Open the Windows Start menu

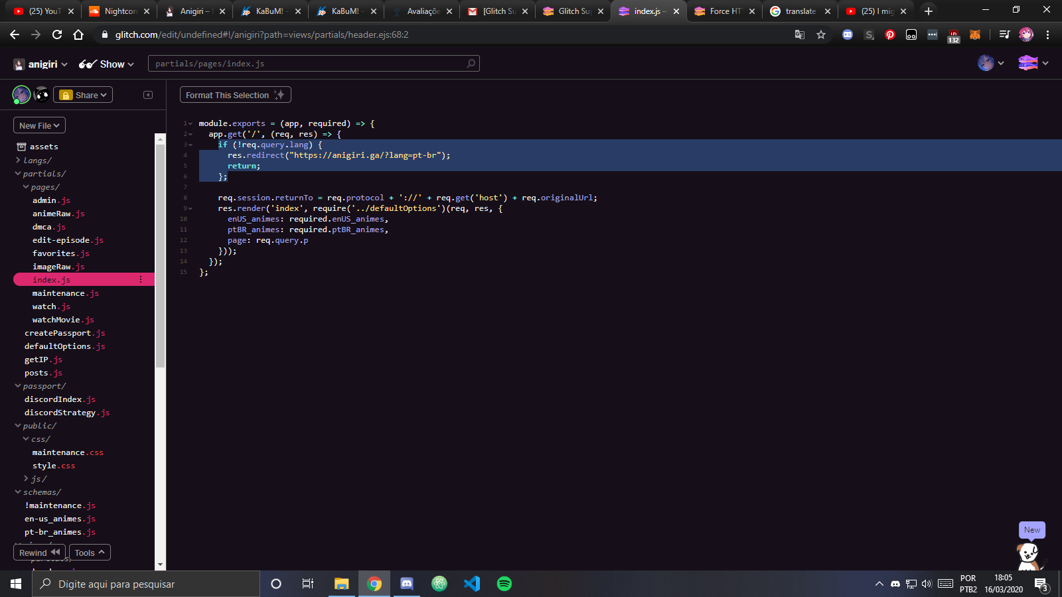[16, 584]
